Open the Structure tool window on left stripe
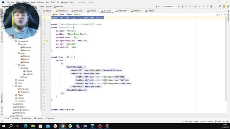 [2, 110]
